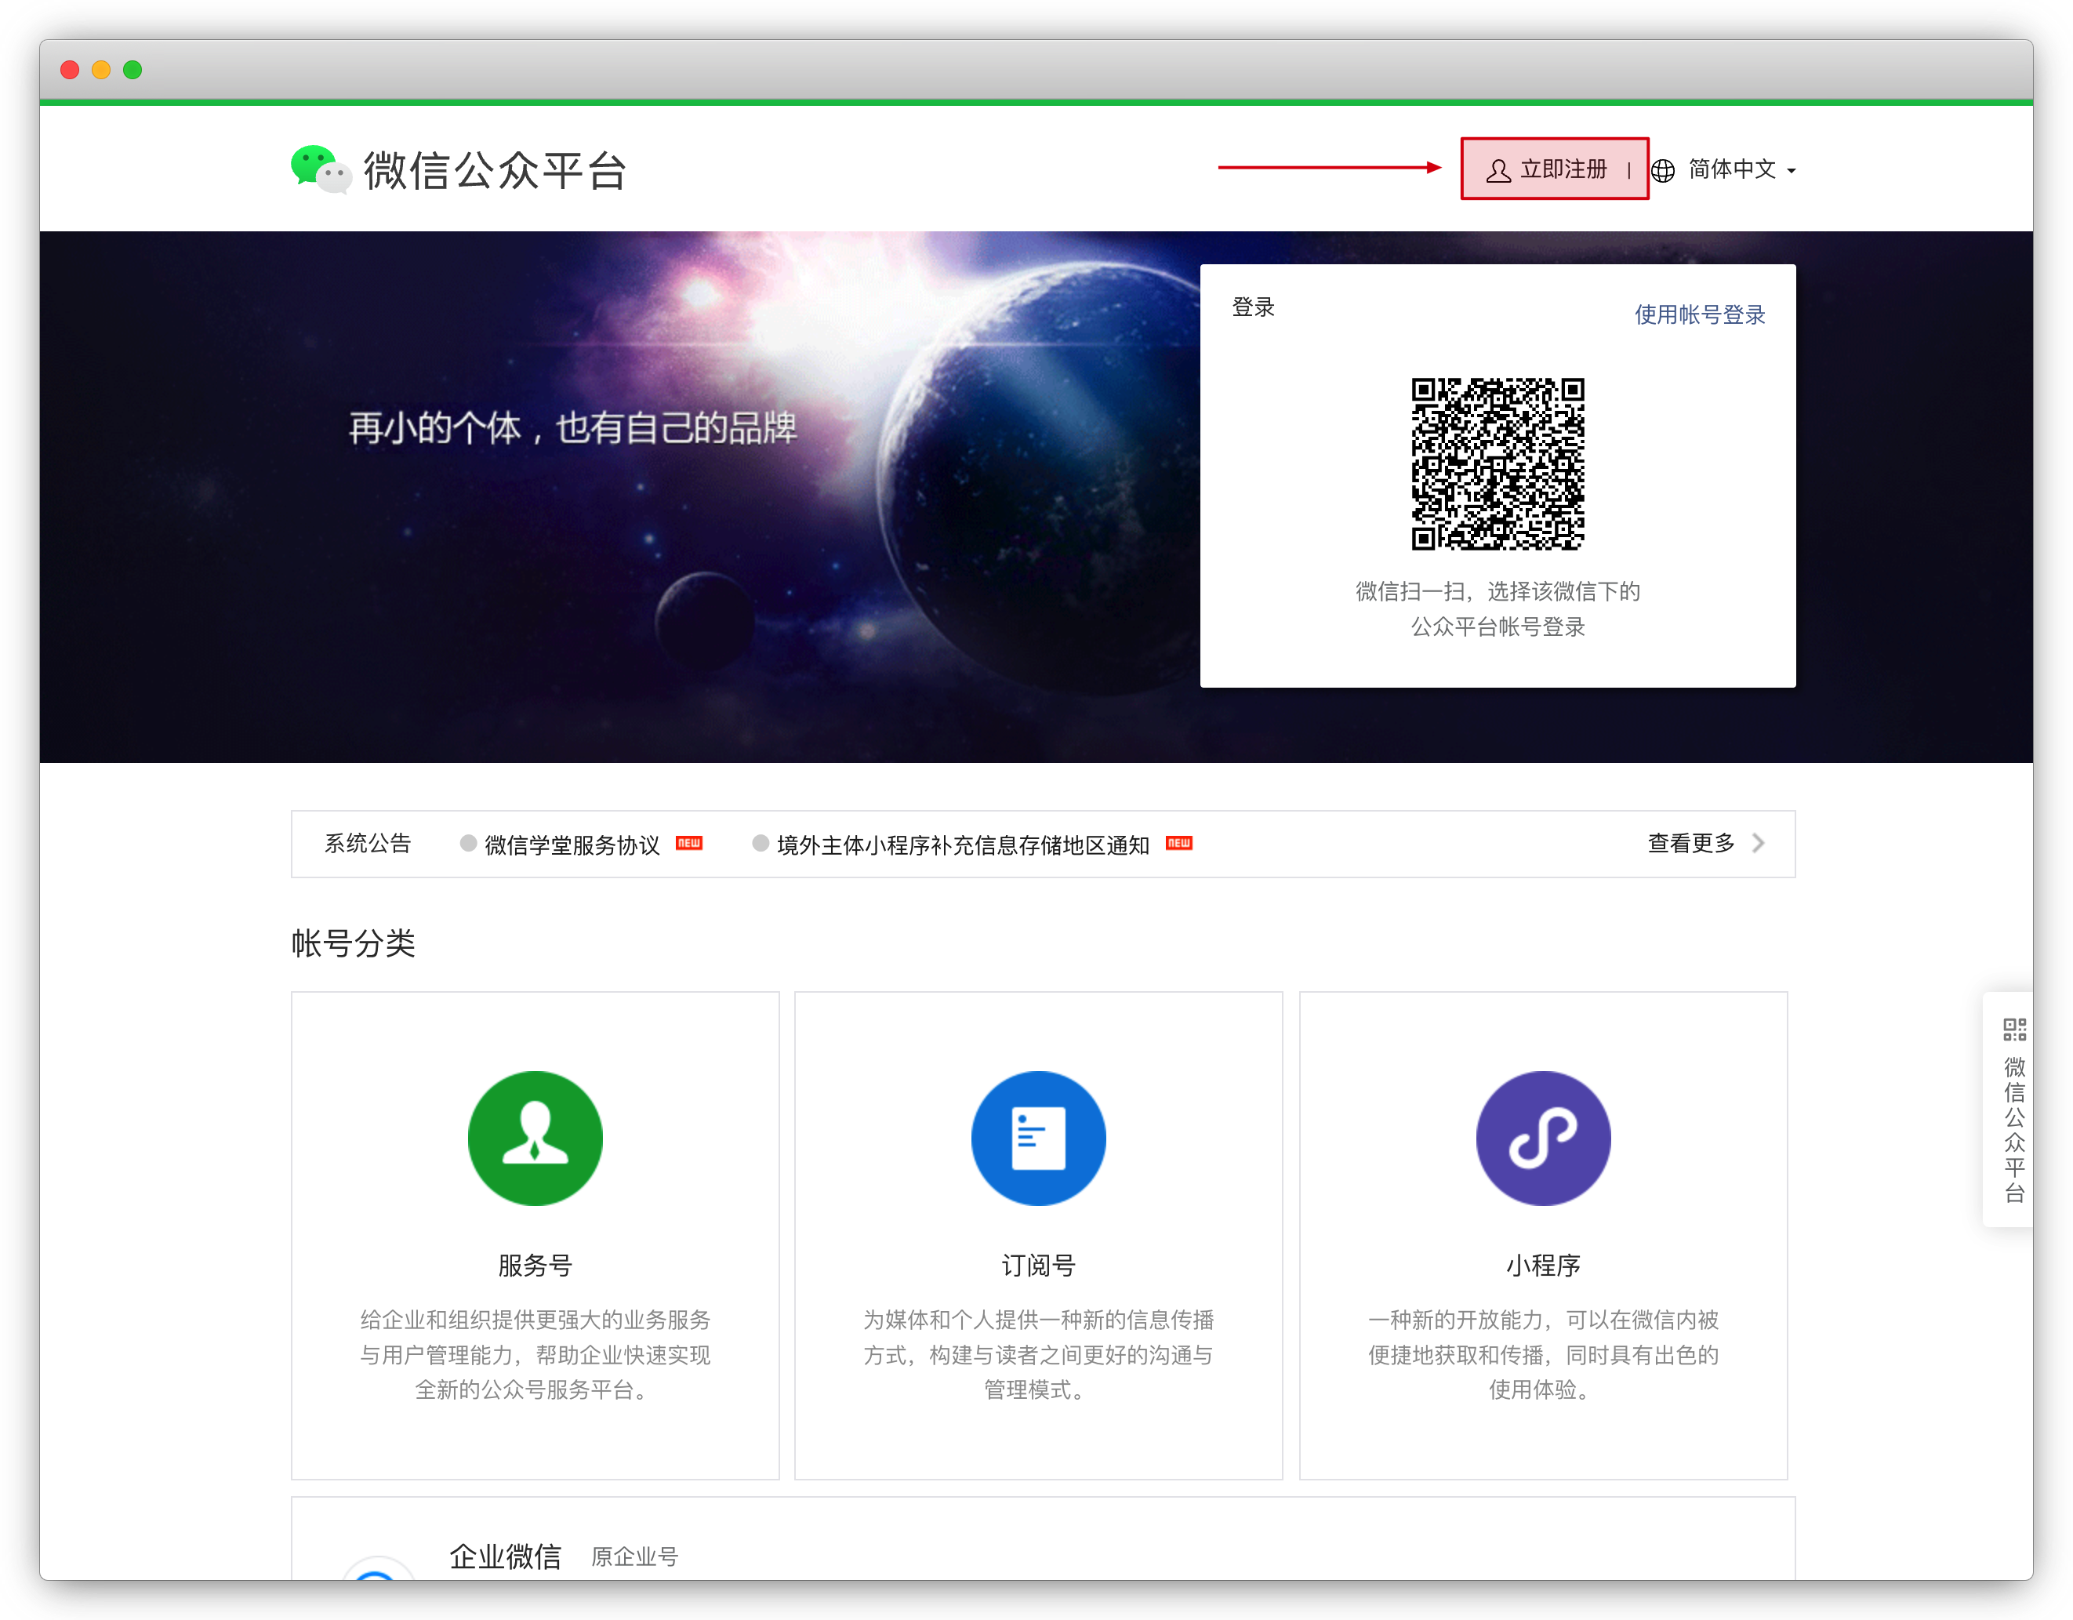Click the 登录 heading in login panel
The width and height of the screenshot is (2073, 1620).
[1253, 307]
